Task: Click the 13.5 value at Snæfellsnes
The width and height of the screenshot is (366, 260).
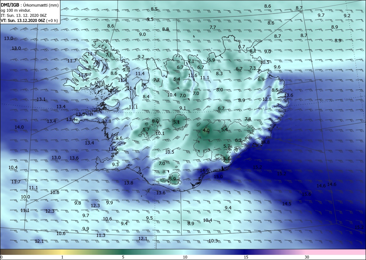Action: click(80, 114)
